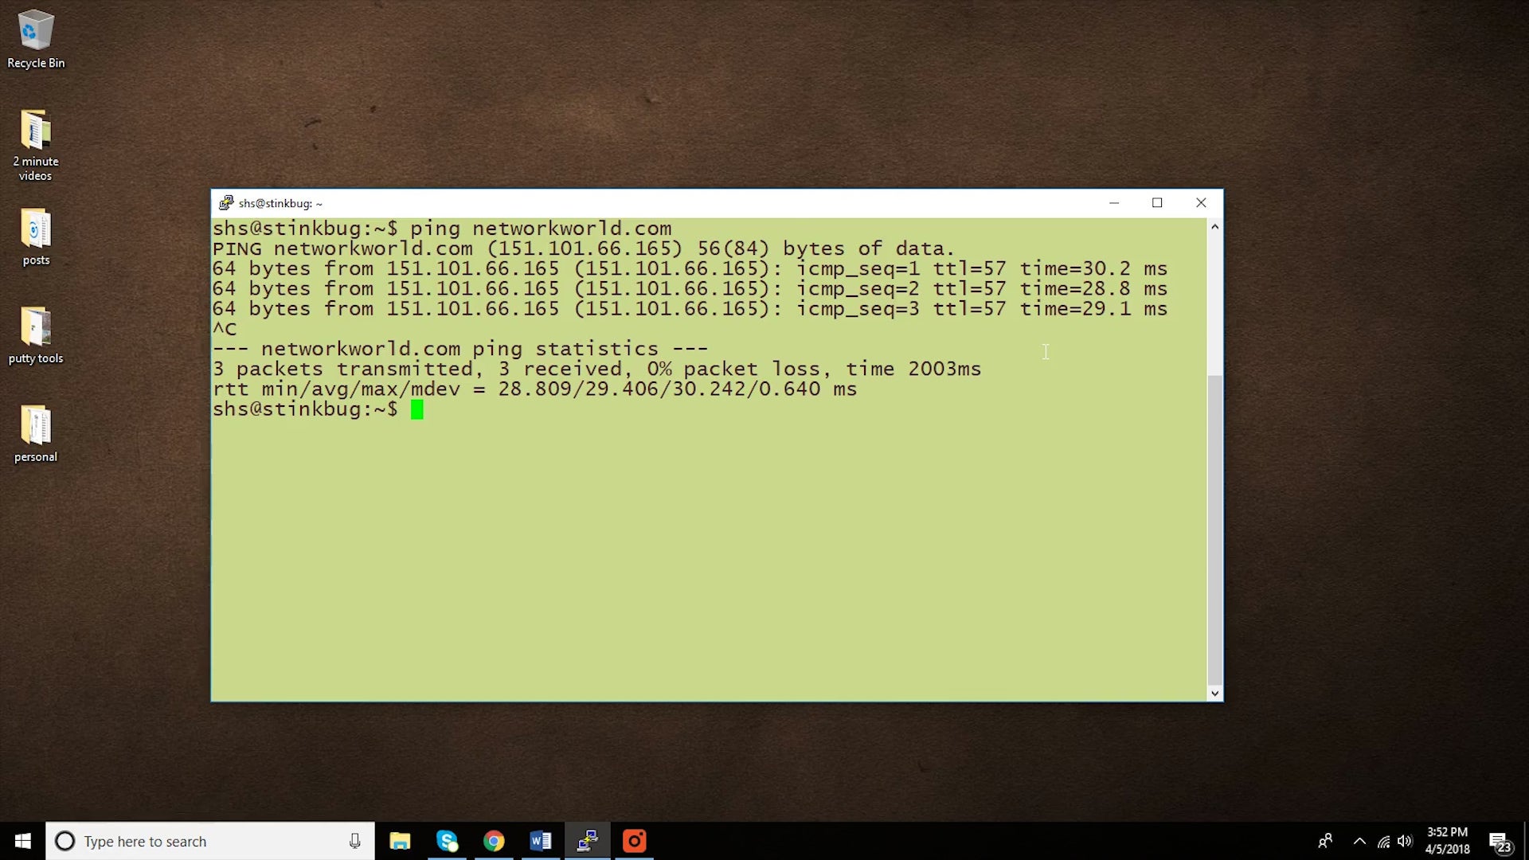Viewport: 1529px width, 860px height.
Task: Show hidden system tray icons
Action: tap(1359, 841)
